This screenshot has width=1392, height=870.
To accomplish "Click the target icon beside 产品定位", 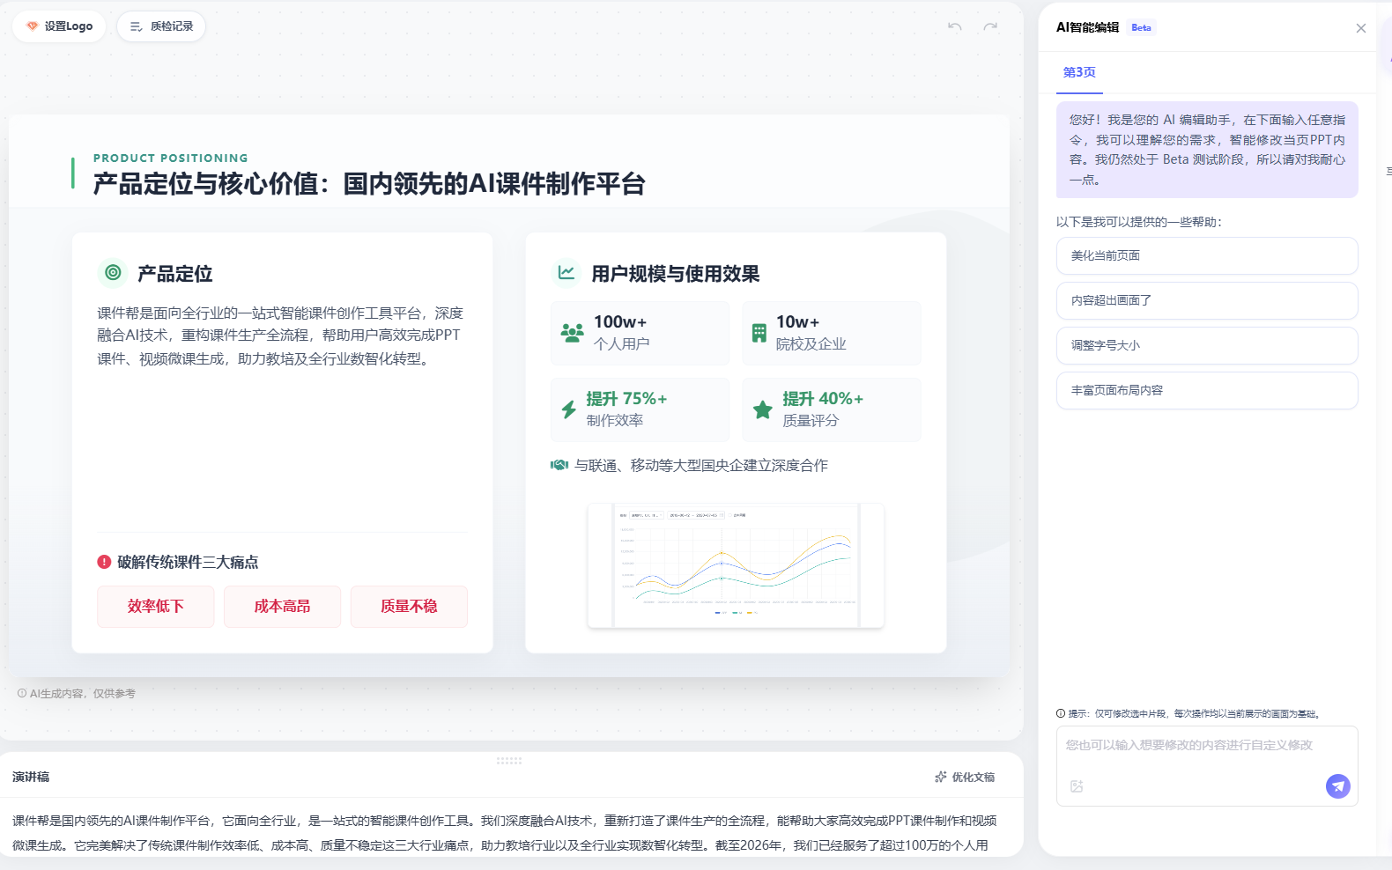I will point(113,273).
